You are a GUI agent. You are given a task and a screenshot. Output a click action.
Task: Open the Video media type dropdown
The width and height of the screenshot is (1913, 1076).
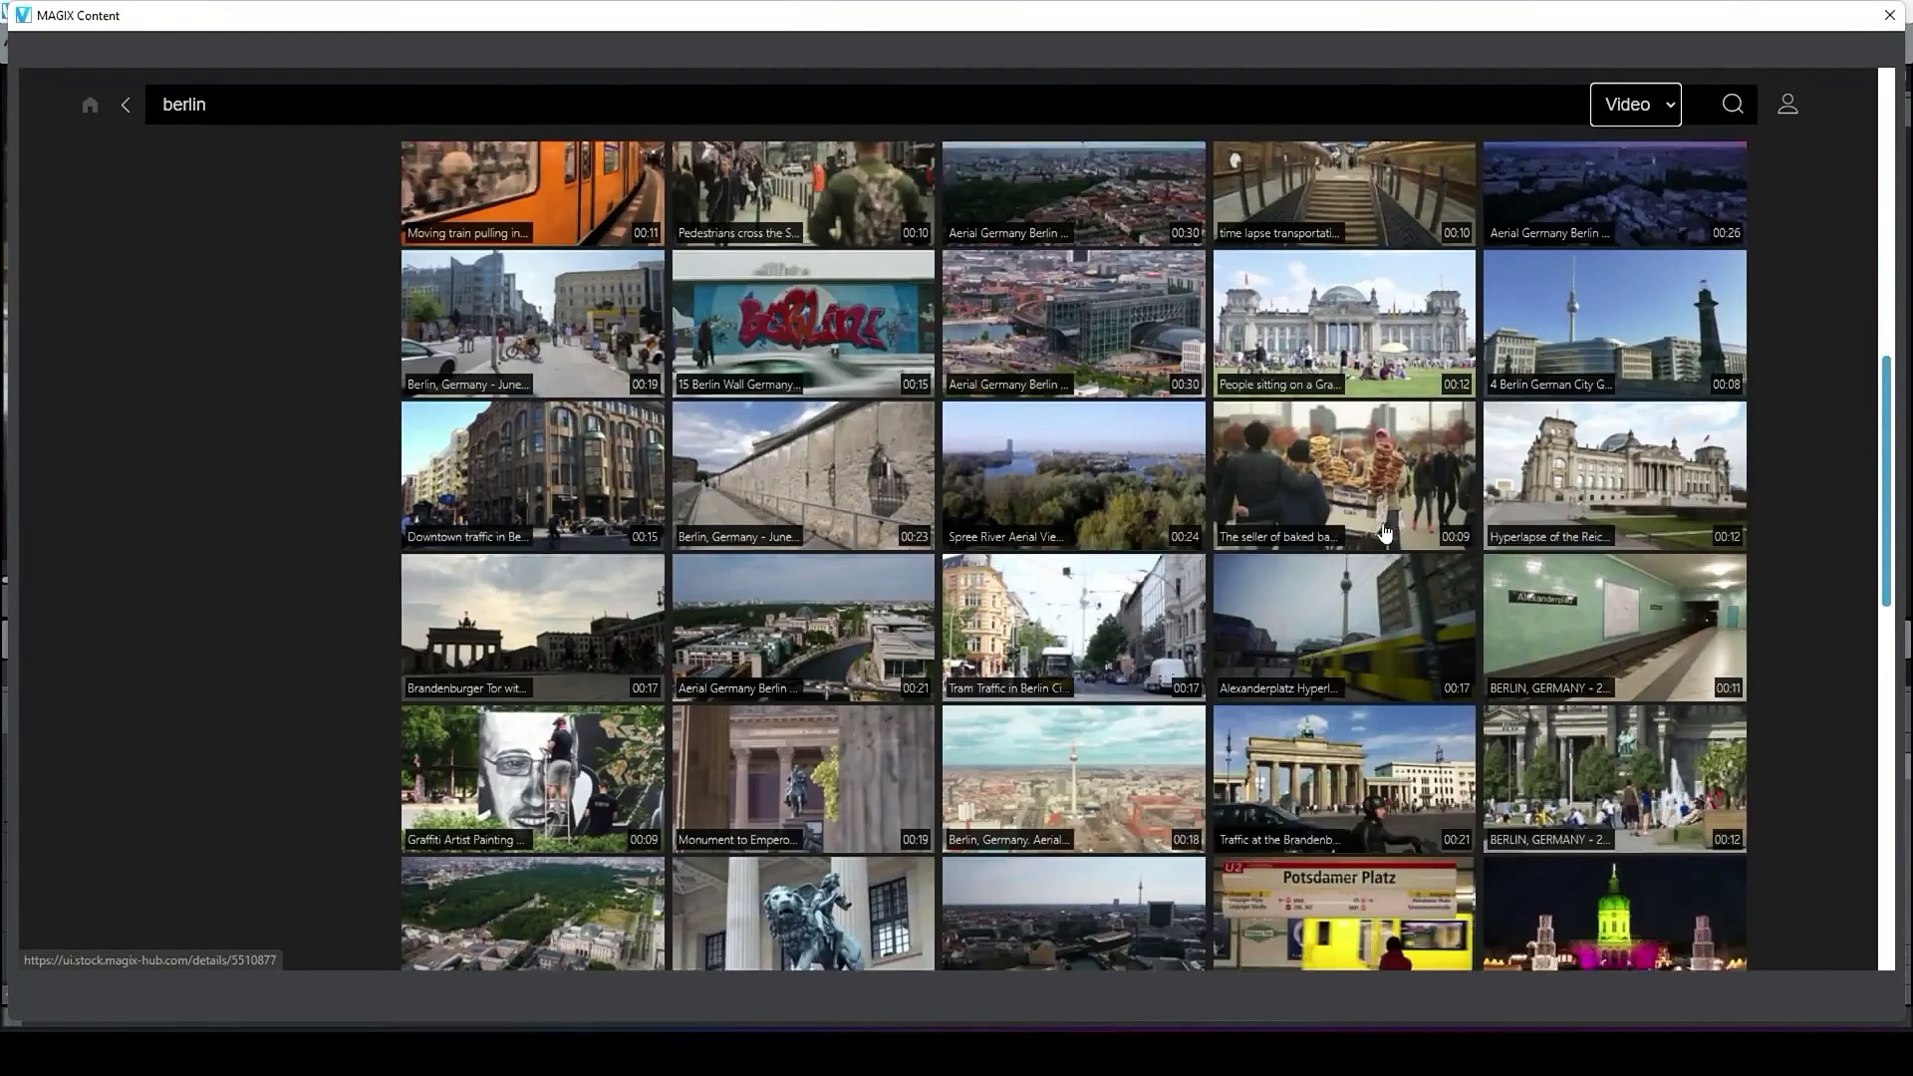pos(1635,105)
